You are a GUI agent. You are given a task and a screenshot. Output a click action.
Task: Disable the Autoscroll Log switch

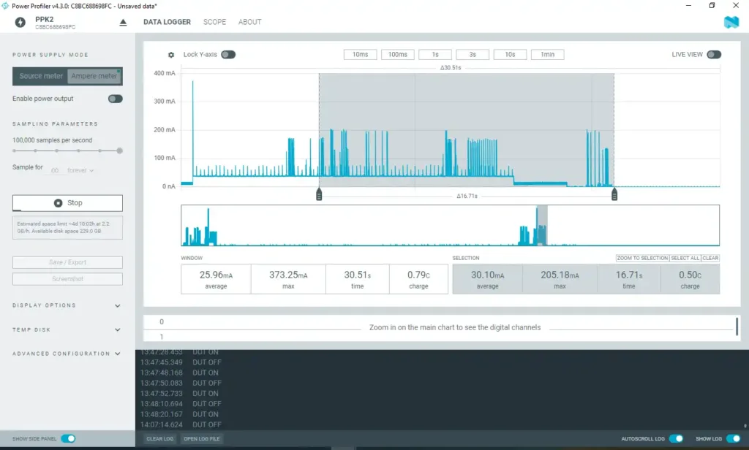[x=676, y=439]
